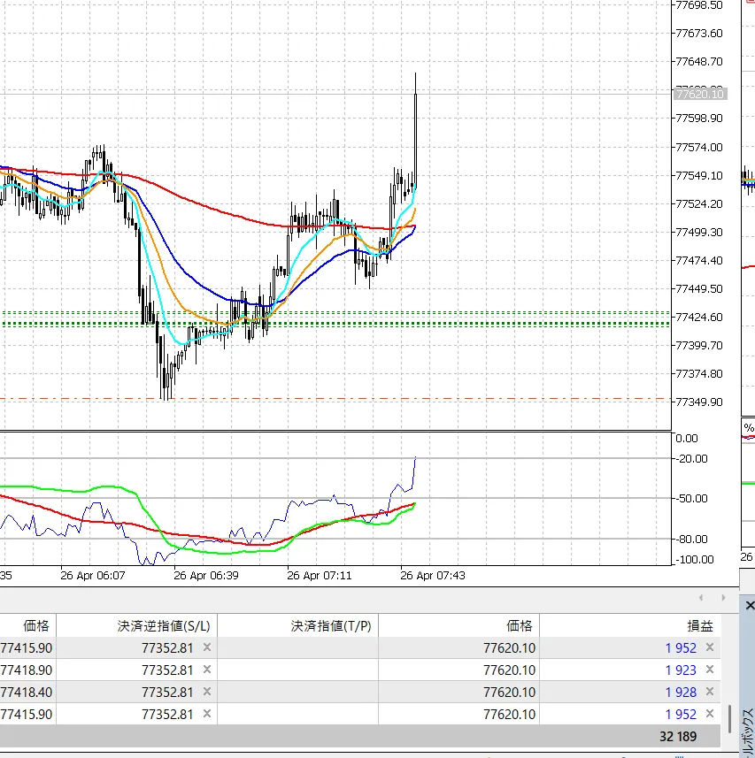Select the current price label 77620.10
755x758 pixels.
pyautogui.click(x=699, y=94)
